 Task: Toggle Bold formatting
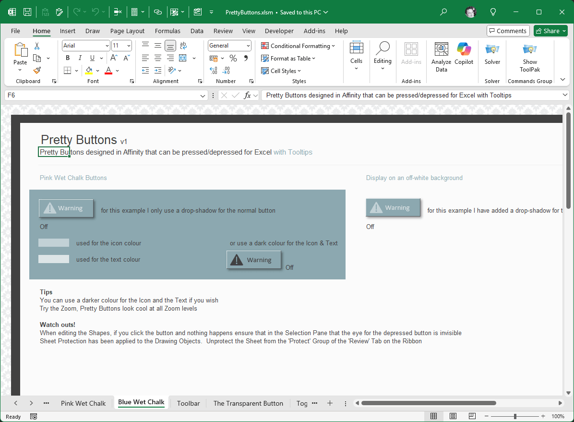point(68,58)
